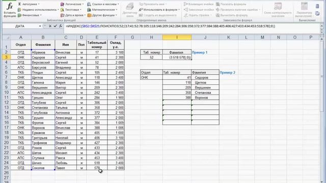Expand the Name Box dropdown arrow
Viewport: 326px width, 183px height.
[x=40, y=26]
